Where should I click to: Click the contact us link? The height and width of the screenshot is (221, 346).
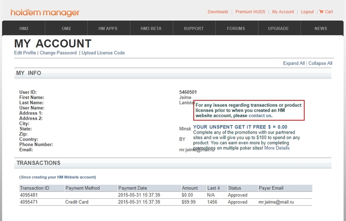[260, 116]
